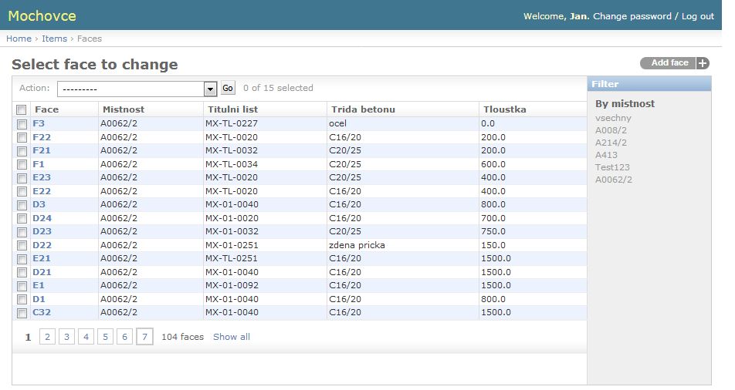The image size is (735, 390).
Task: Check the checkbox for face F3
Action: coord(22,123)
